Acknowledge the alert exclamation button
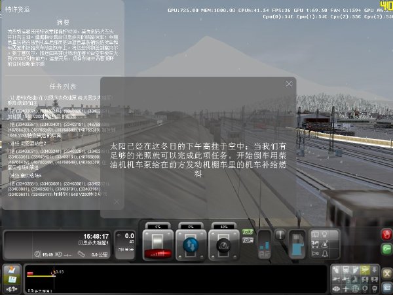 280,235
